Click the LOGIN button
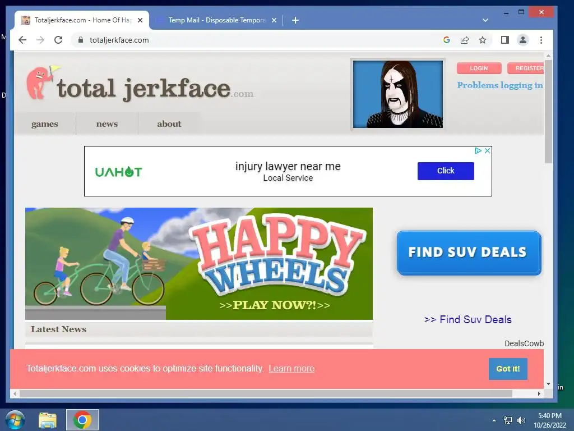 click(x=479, y=68)
